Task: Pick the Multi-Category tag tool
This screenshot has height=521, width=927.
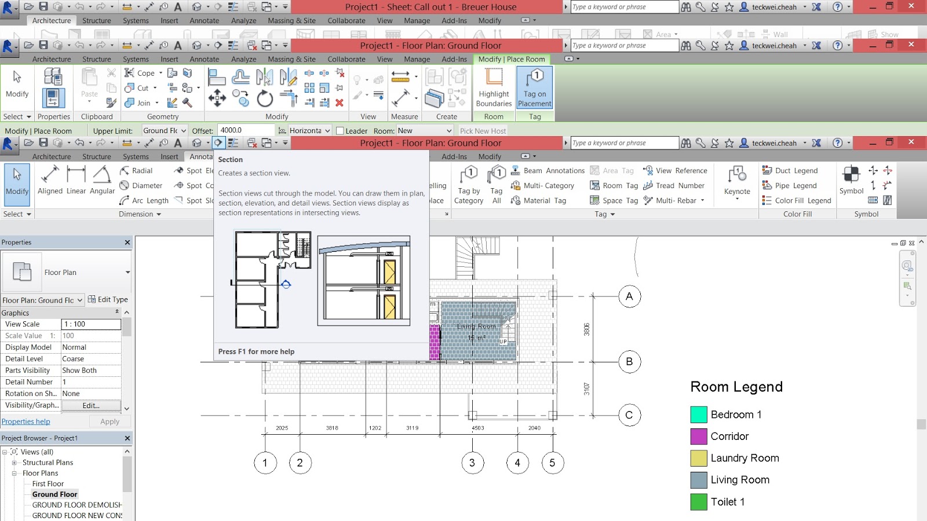Action: pos(542,186)
